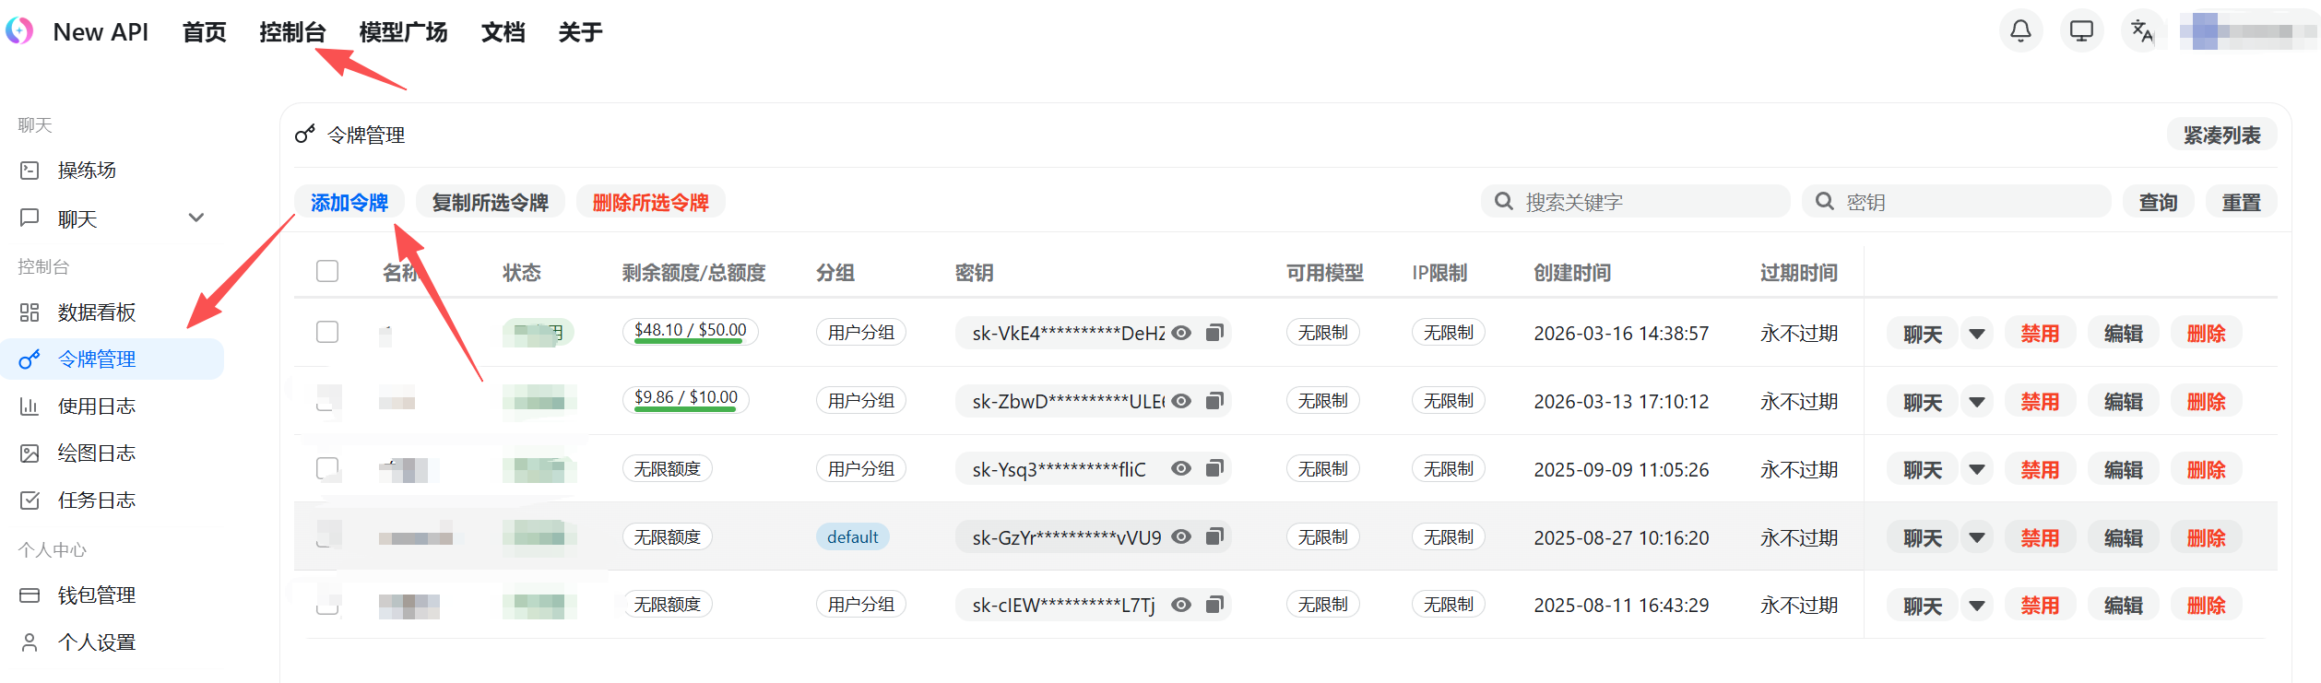Copy the sk-VkE4 key with copy icon
2321x683 pixels.
coord(1214,333)
